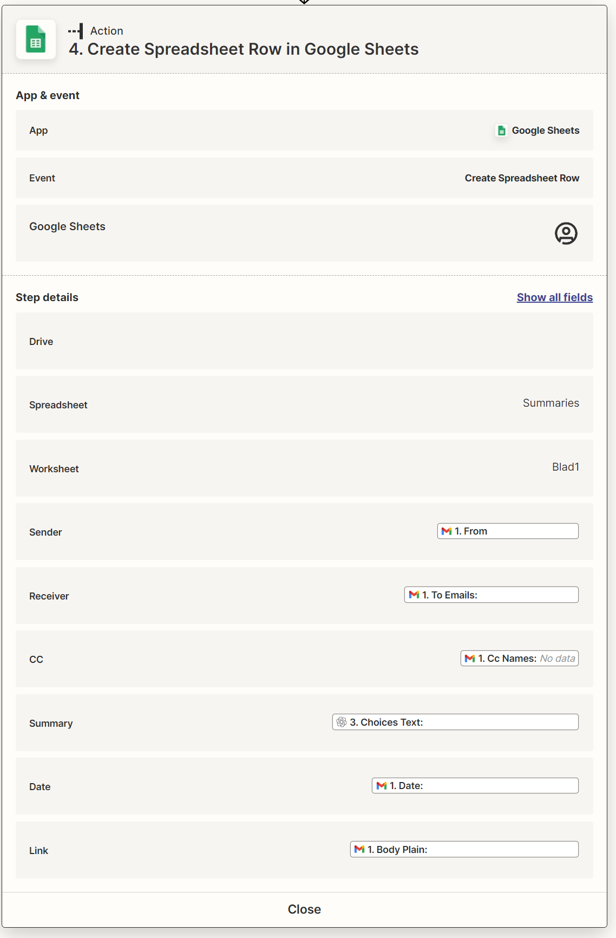
Task: Click the Create Spreadsheet Row event value
Action: (521, 178)
